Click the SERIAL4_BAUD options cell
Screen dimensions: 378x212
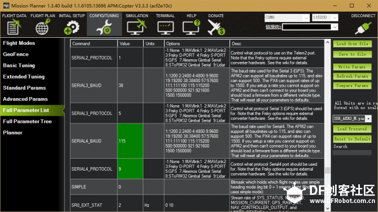click(197, 141)
